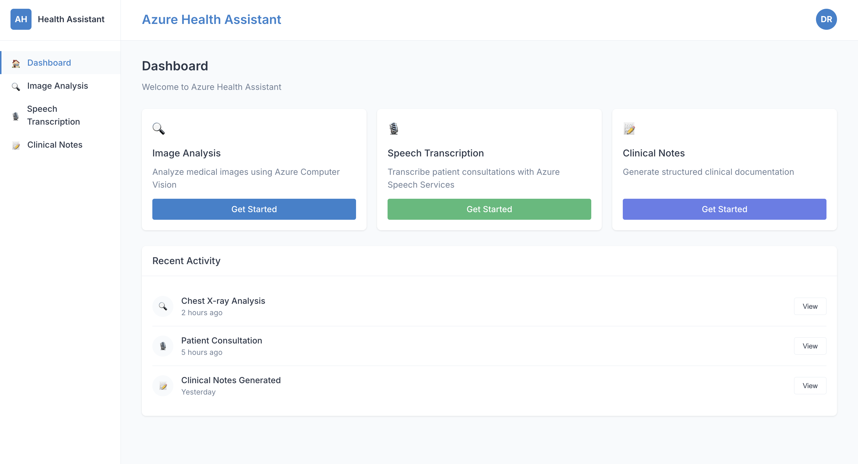This screenshot has width=858, height=464.
Task: Open Clinical Notes from the sidebar
Action: 55,145
